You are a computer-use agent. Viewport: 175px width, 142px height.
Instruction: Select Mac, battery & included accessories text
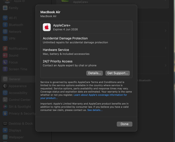click(x=66, y=54)
